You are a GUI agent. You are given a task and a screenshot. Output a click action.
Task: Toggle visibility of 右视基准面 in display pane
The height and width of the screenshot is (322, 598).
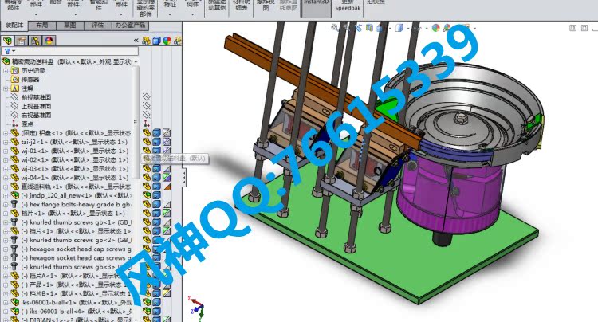point(146,115)
